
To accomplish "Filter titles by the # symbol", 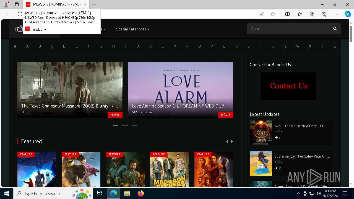I will (x=15, y=46).
